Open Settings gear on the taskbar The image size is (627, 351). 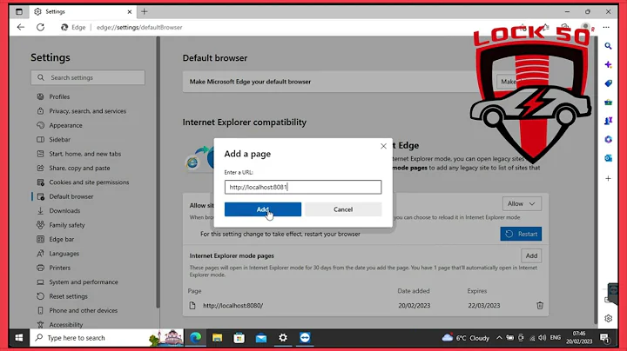(283, 338)
